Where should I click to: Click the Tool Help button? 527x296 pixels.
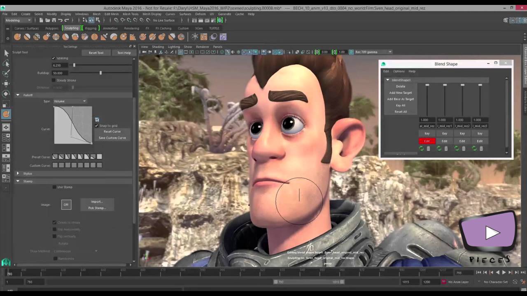[124, 53]
